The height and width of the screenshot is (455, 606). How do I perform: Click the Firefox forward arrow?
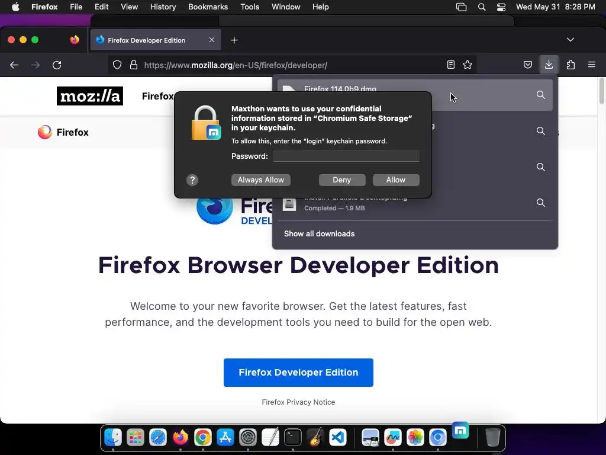36,65
